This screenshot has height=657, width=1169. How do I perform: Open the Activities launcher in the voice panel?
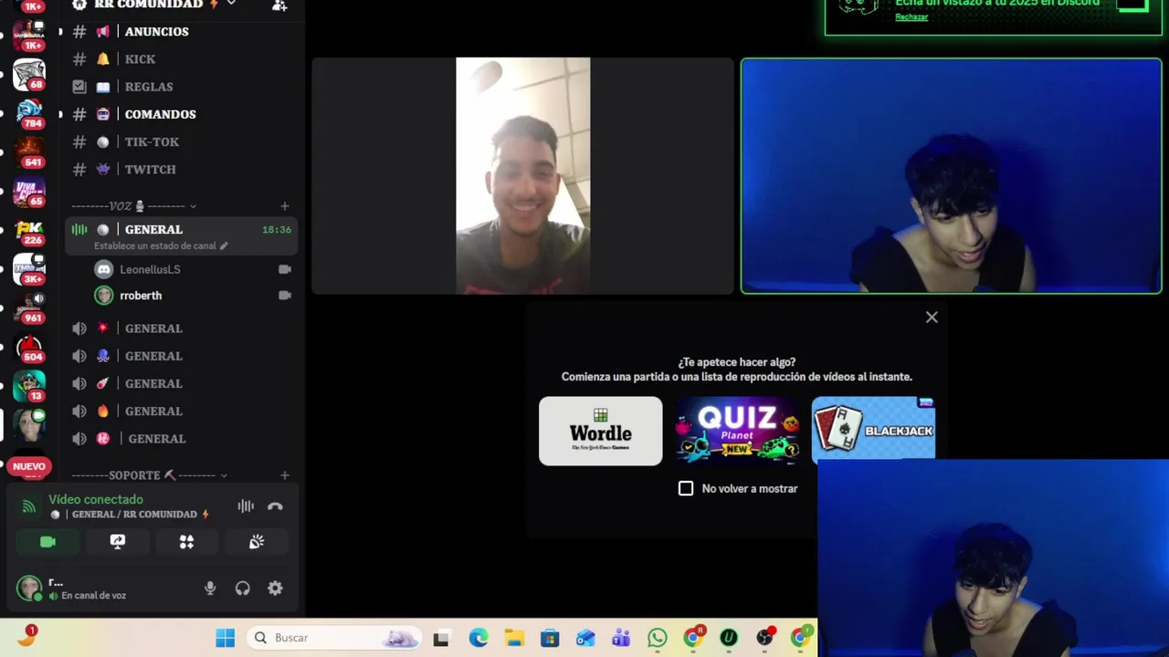tap(186, 542)
